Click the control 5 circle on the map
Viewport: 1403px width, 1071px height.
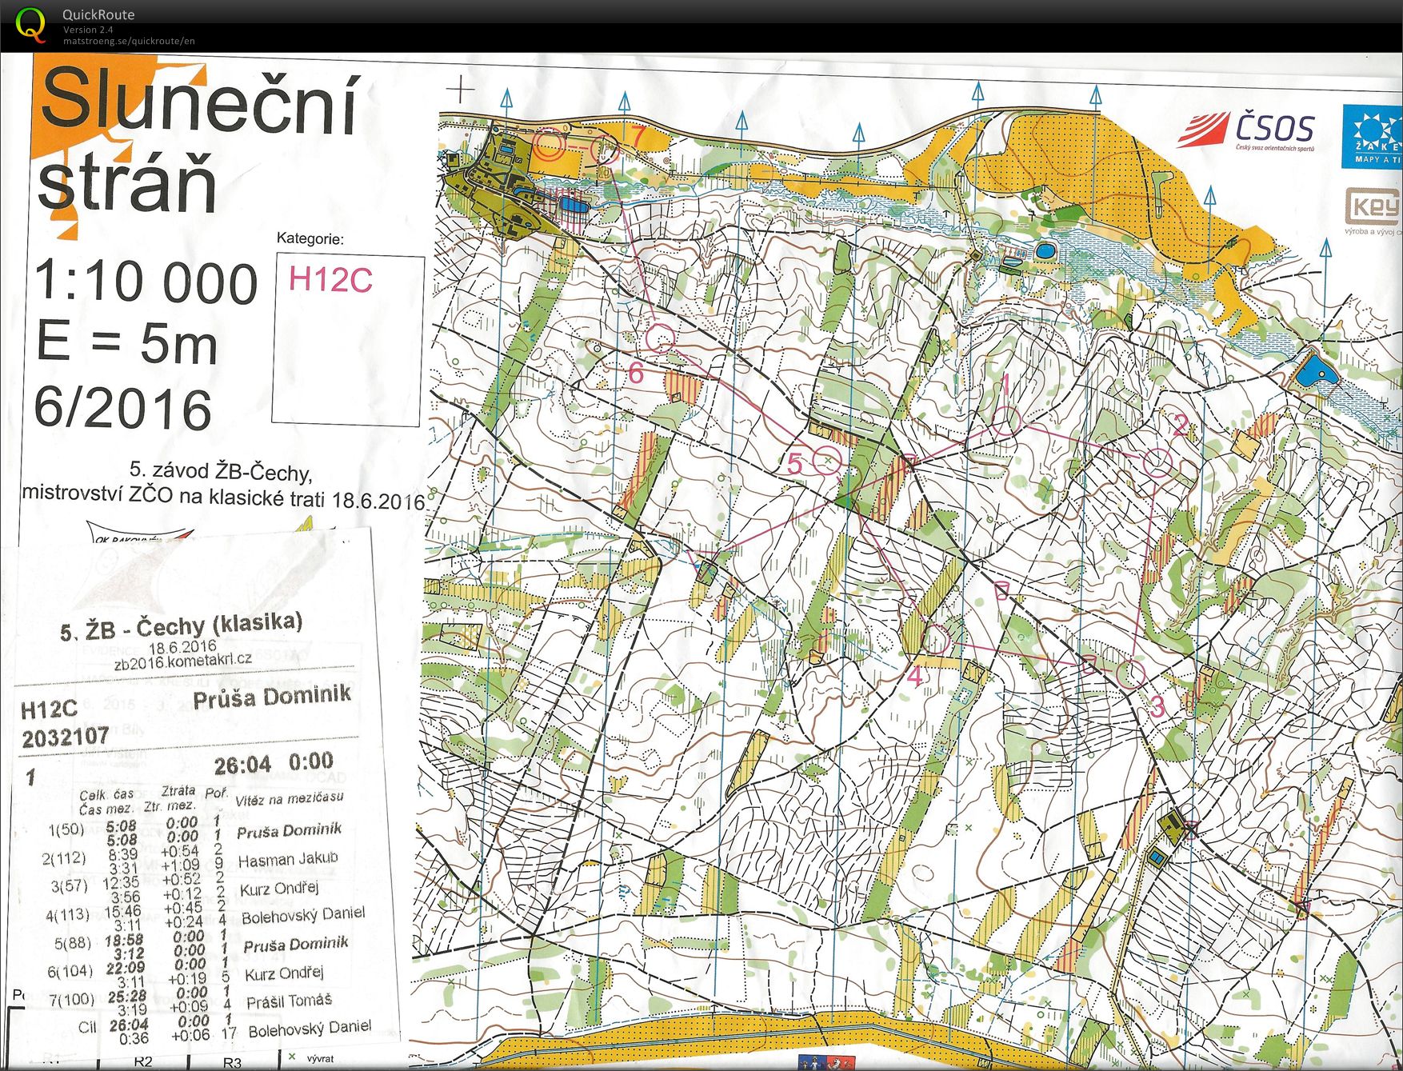[x=827, y=461]
